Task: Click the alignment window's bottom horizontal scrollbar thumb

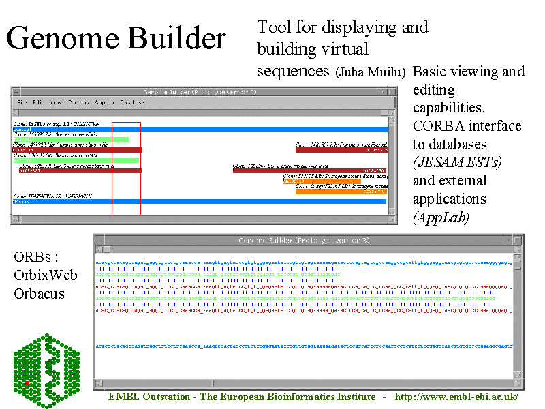Action: (157, 384)
